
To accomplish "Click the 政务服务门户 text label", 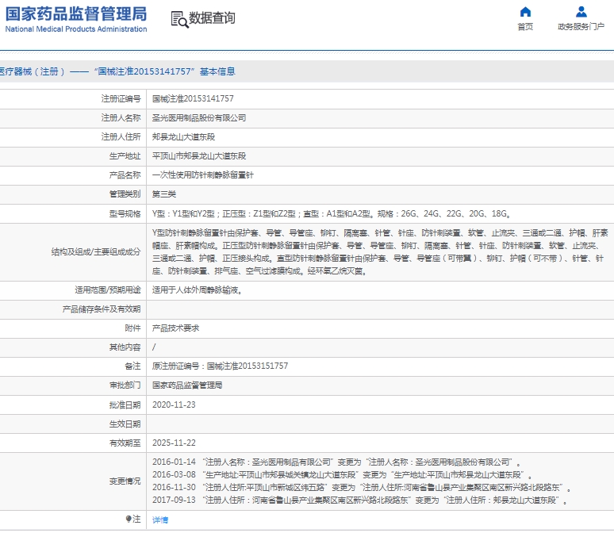I will [x=581, y=27].
